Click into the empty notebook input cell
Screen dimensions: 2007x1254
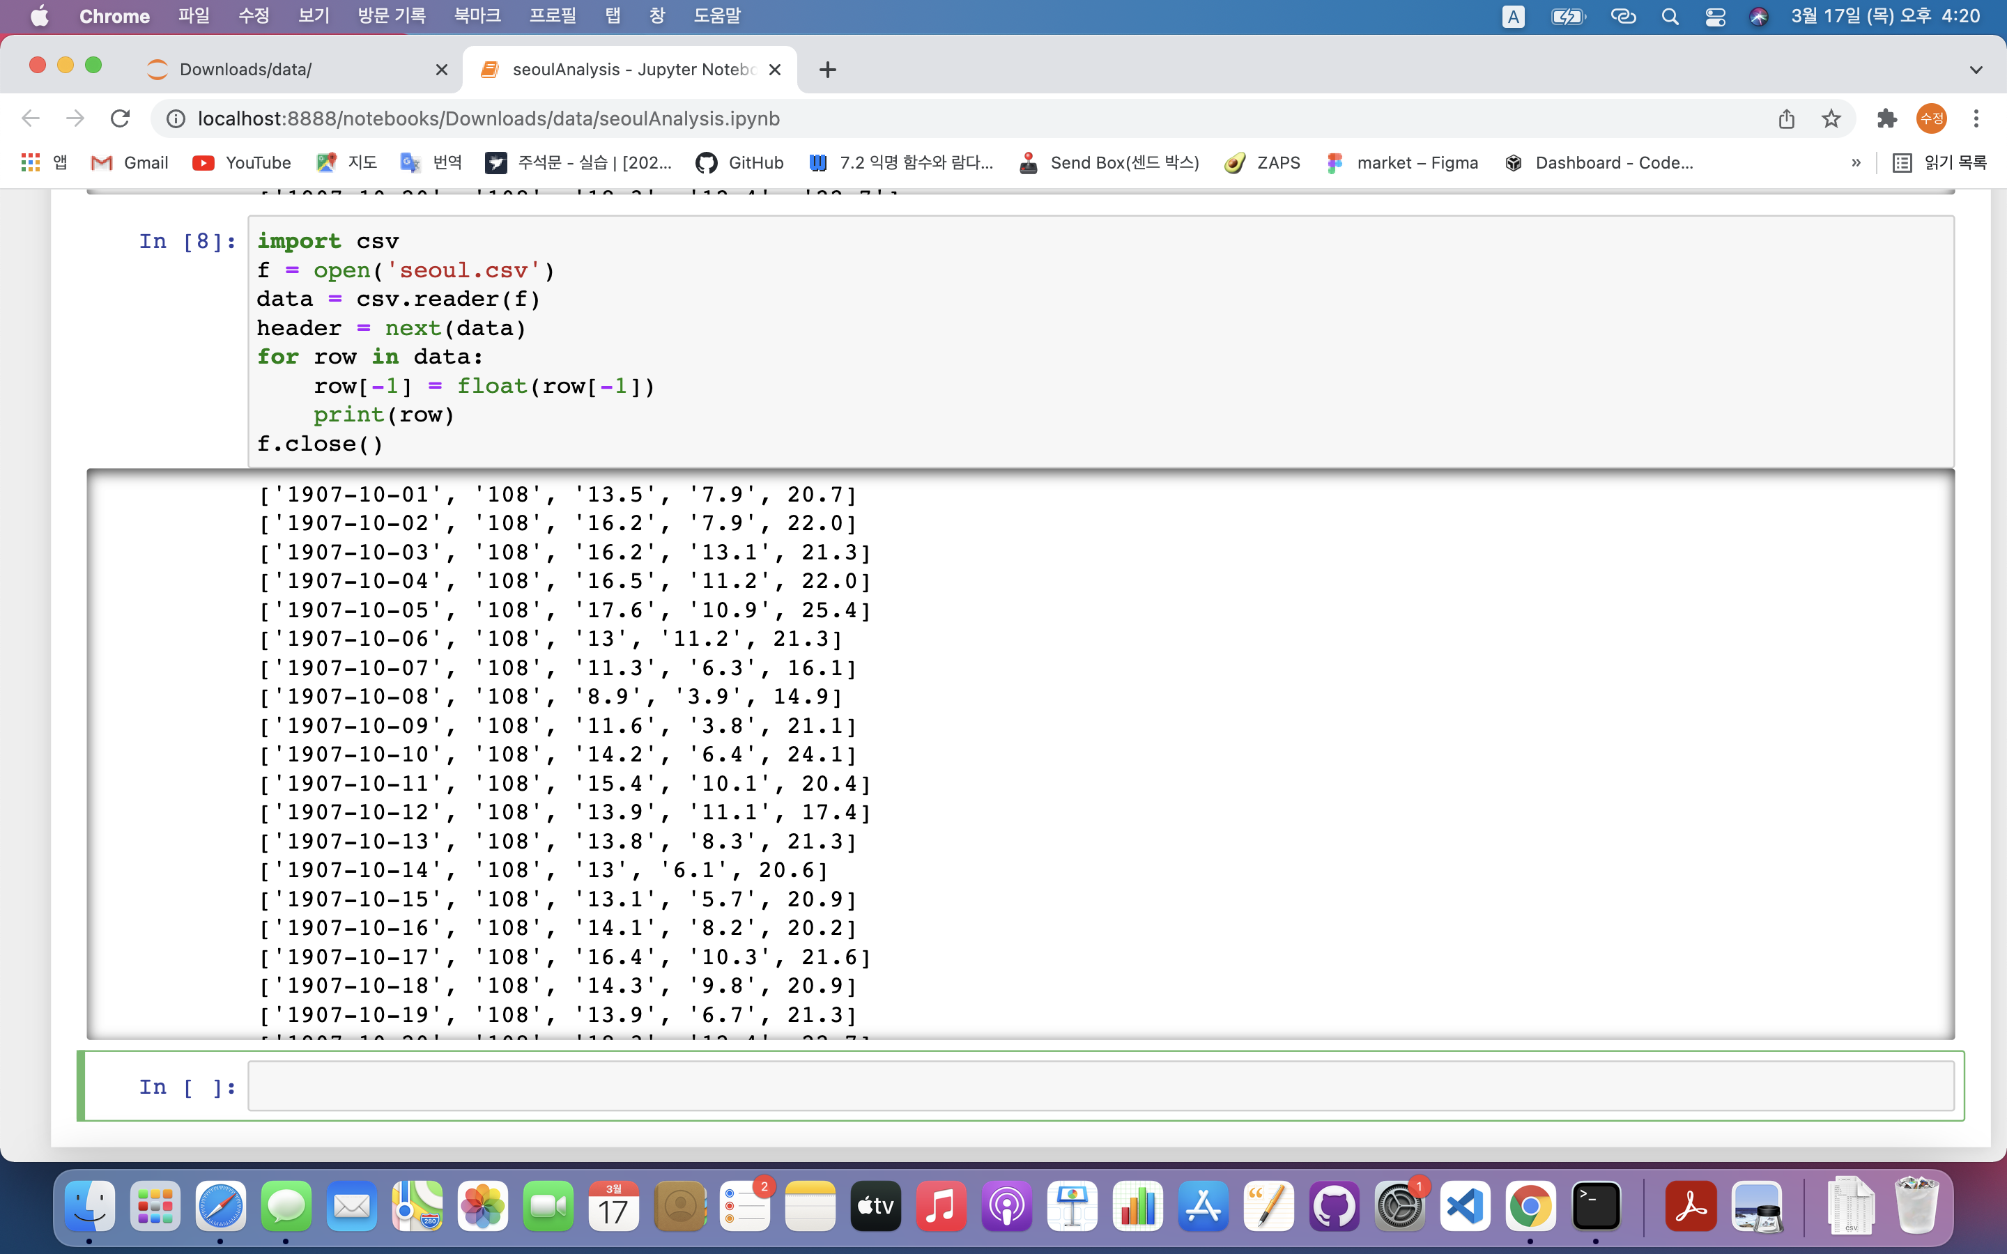(x=1100, y=1085)
